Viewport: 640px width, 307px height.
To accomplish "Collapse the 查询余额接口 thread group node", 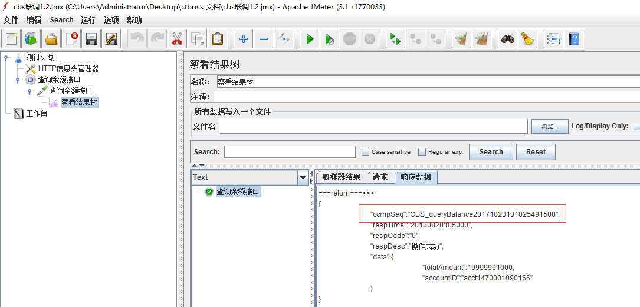I will pyautogui.click(x=18, y=80).
